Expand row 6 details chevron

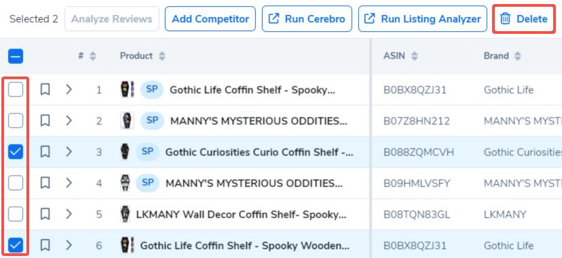(x=69, y=245)
